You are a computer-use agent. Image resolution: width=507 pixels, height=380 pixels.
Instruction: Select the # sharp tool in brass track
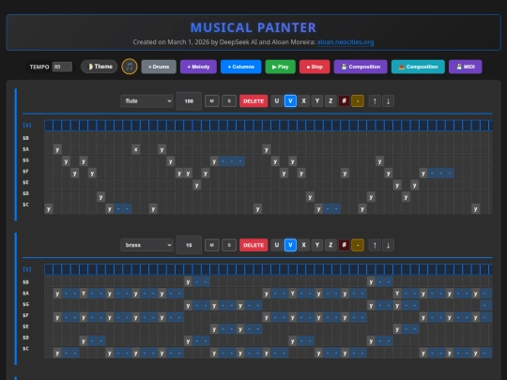(x=344, y=245)
